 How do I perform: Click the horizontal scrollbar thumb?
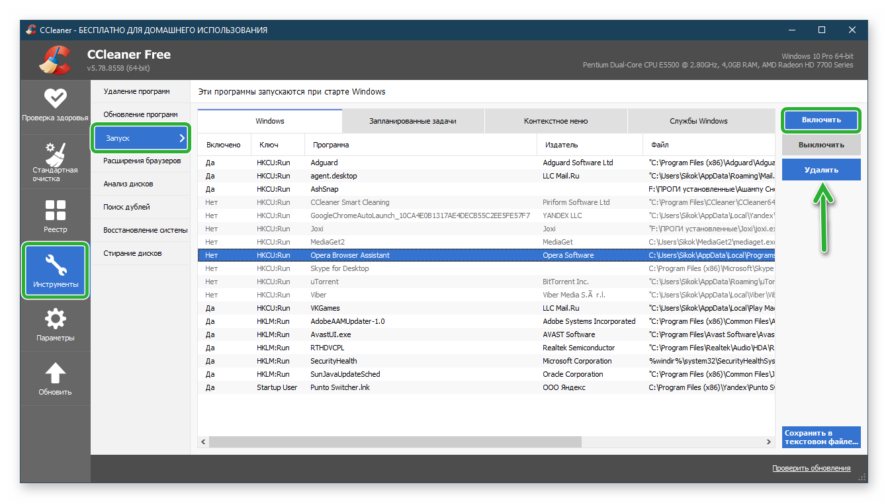coord(396,442)
